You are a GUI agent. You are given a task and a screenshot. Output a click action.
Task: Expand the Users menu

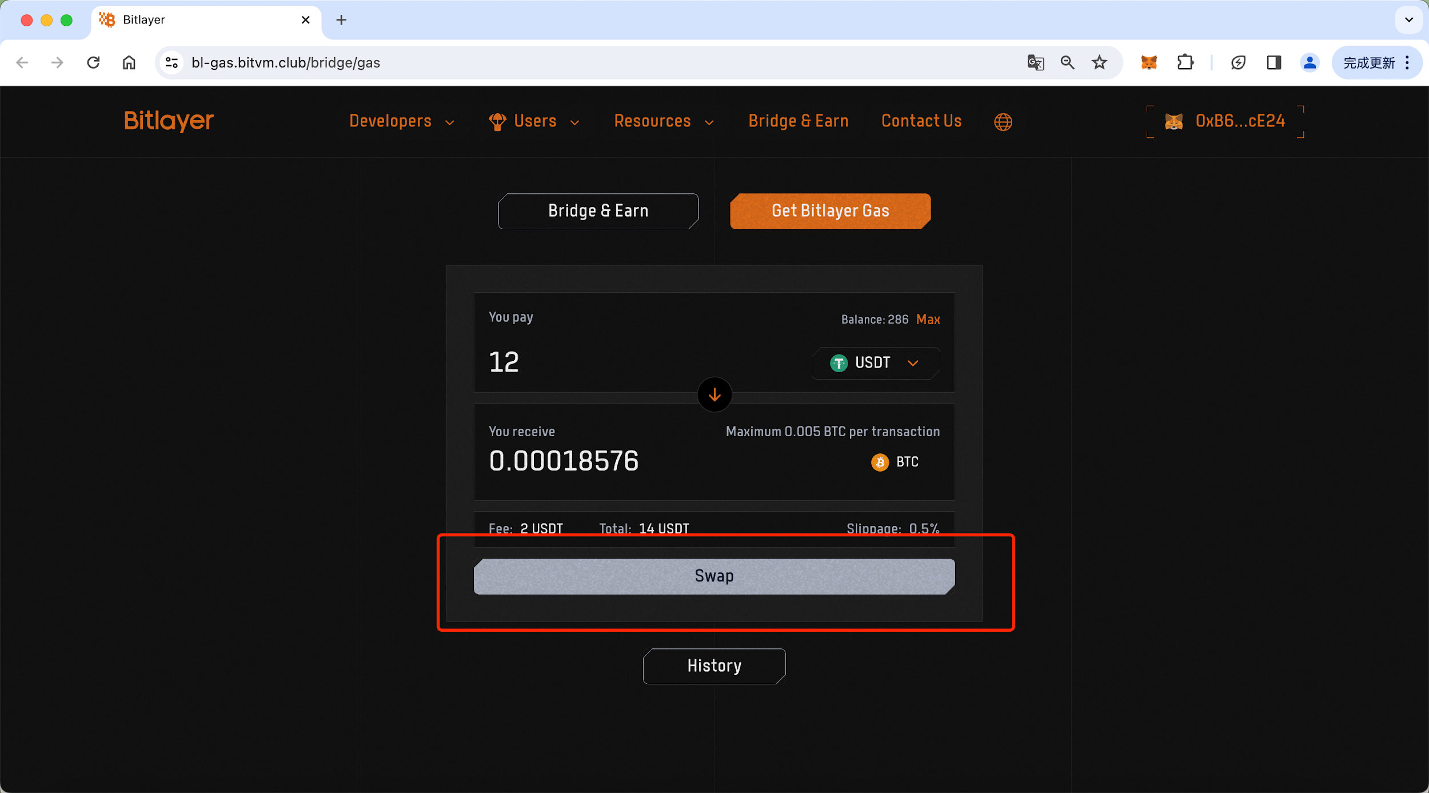(534, 121)
